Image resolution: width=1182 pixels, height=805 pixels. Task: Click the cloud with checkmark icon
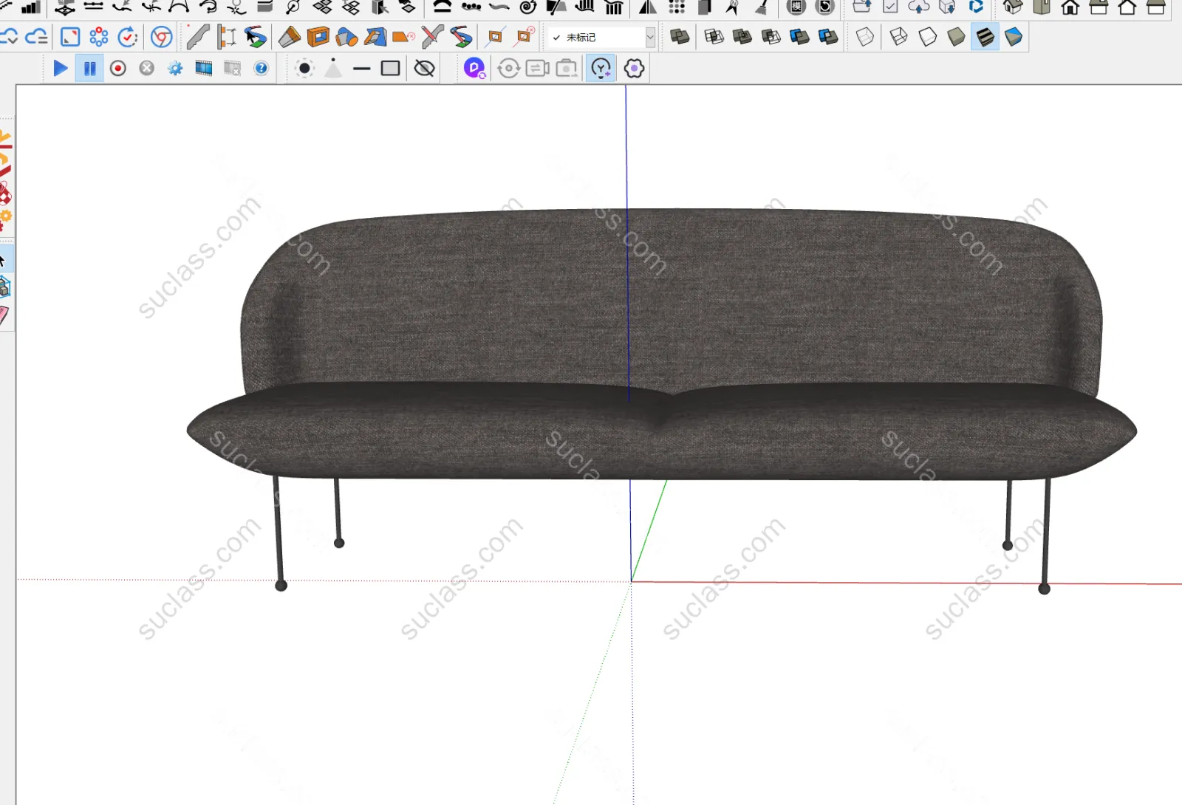click(10, 37)
